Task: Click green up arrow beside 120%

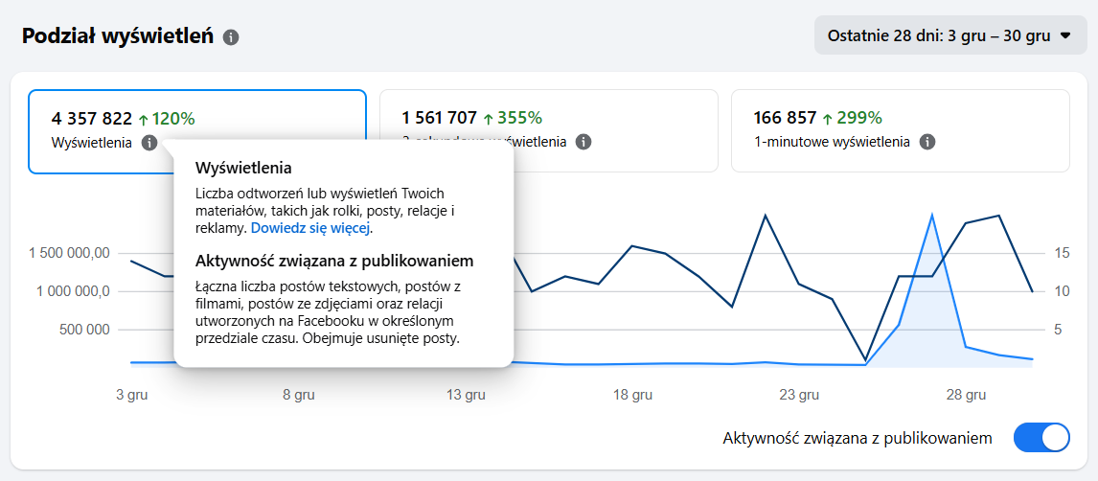Action: point(144,120)
